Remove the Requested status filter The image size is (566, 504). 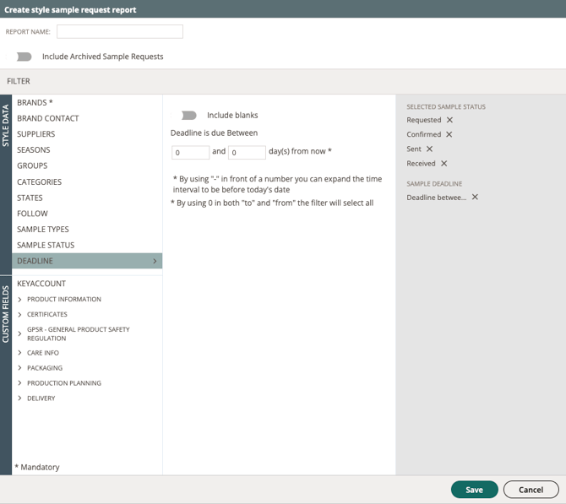click(449, 120)
